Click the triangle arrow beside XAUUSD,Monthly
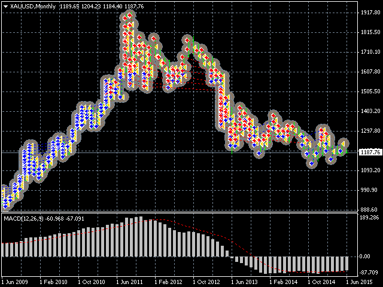The width and height of the screenshot is (383, 287). pyautogui.click(x=6, y=7)
